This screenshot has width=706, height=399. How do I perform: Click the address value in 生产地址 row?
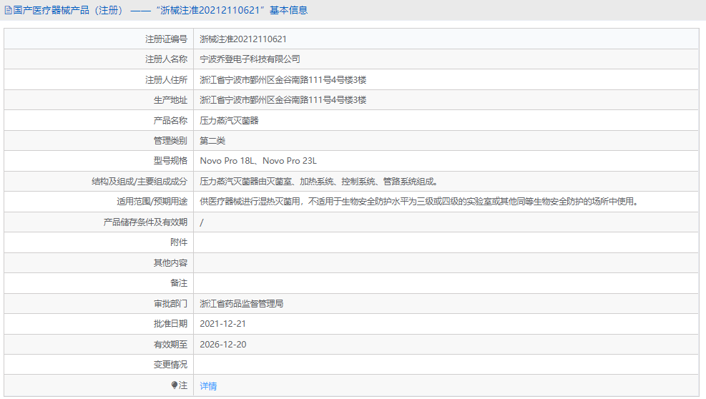[283, 100]
